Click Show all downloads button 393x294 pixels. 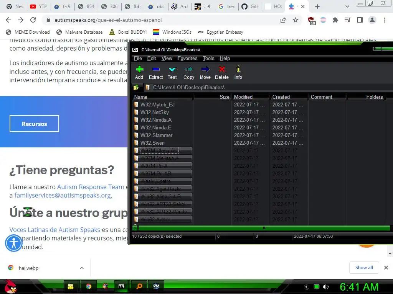click(x=364, y=268)
